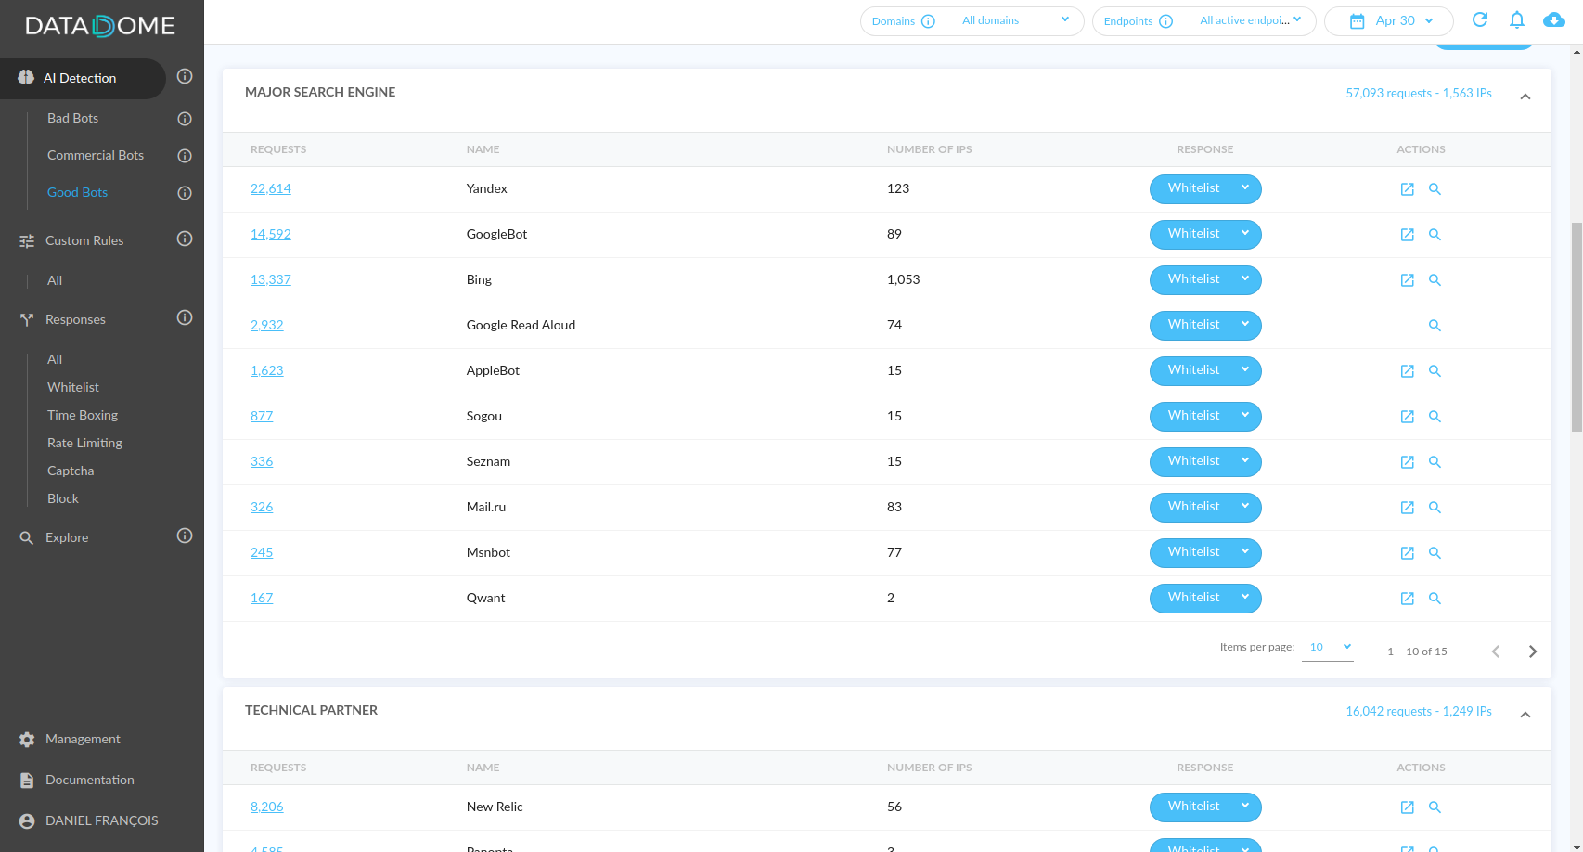
Task: Open the 22,614 requests link for Yandex
Action: click(x=271, y=188)
